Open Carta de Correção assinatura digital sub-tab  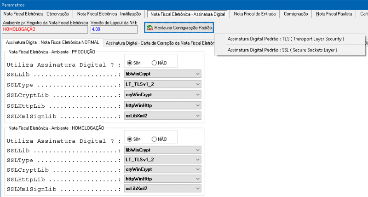coord(160,43)
